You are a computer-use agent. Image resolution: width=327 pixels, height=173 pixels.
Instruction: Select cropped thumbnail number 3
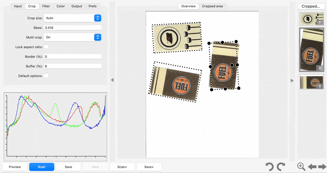tap(311, 82)
